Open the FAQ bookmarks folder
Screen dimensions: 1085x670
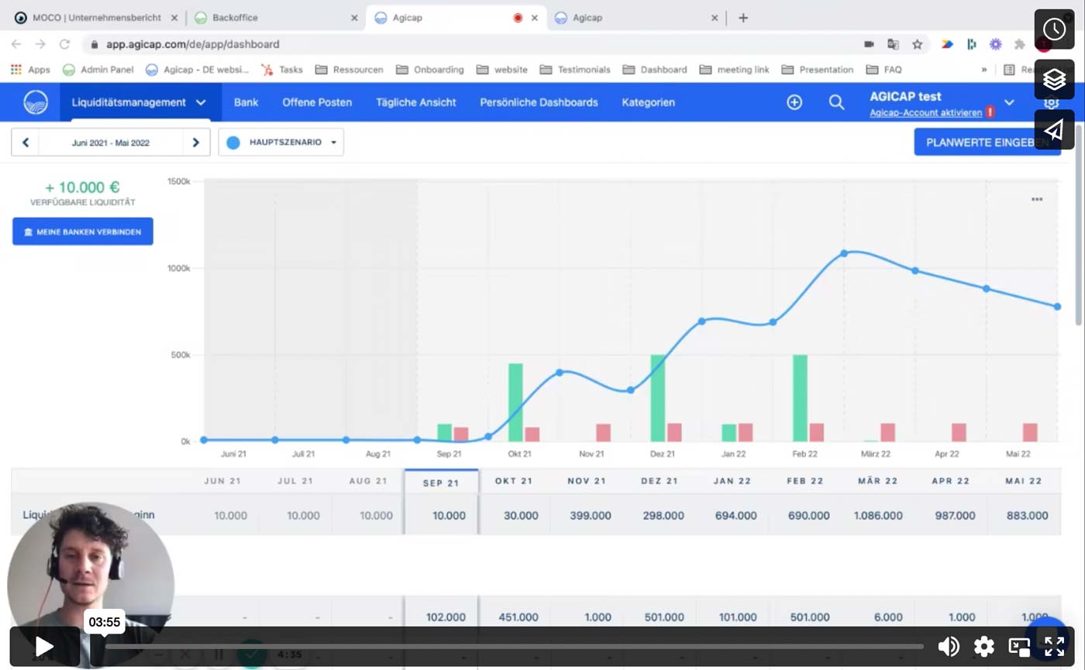884,69
